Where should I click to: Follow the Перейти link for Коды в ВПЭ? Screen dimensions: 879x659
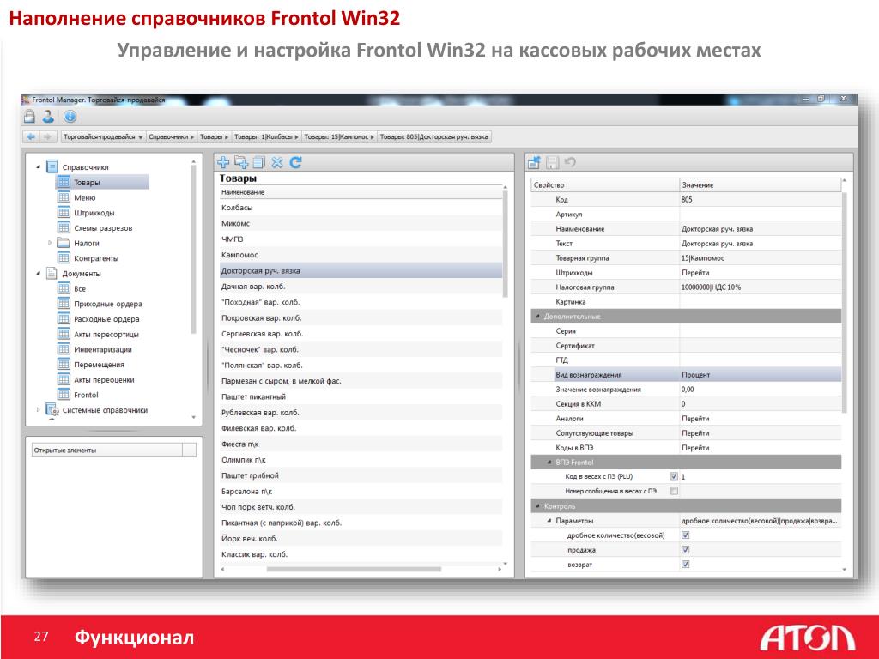[695, 448]
